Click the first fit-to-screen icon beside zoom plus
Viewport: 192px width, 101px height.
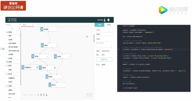coord(41,95)
